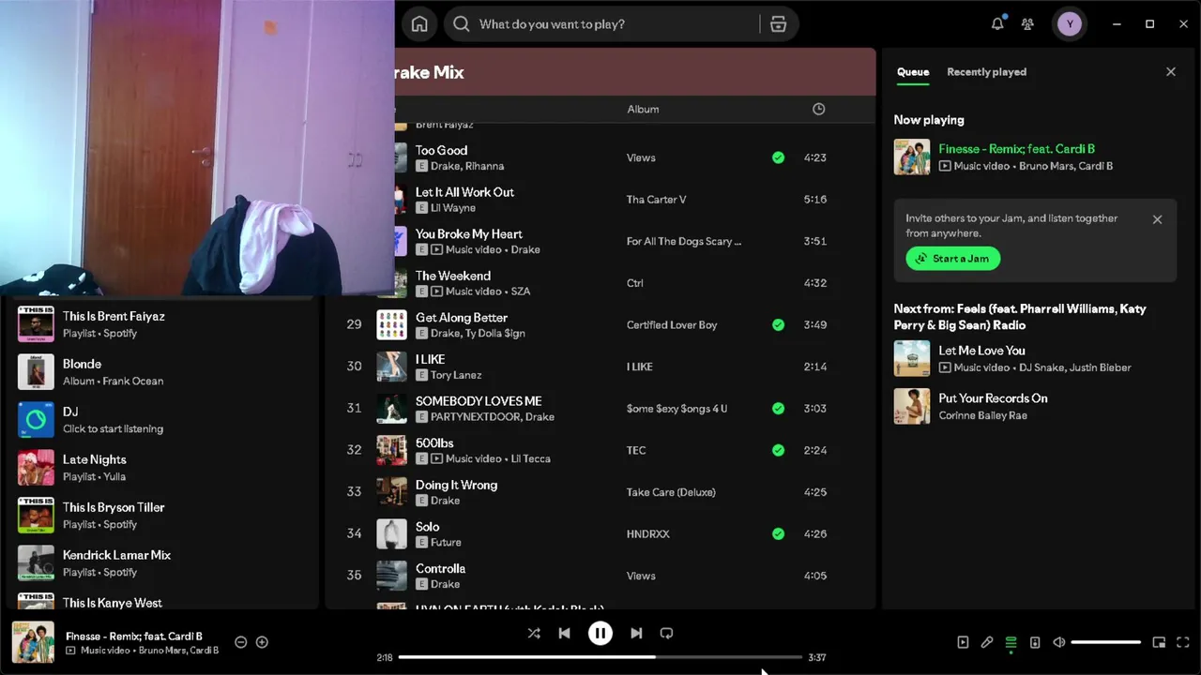Skip to the previous track

click(564, 633)
